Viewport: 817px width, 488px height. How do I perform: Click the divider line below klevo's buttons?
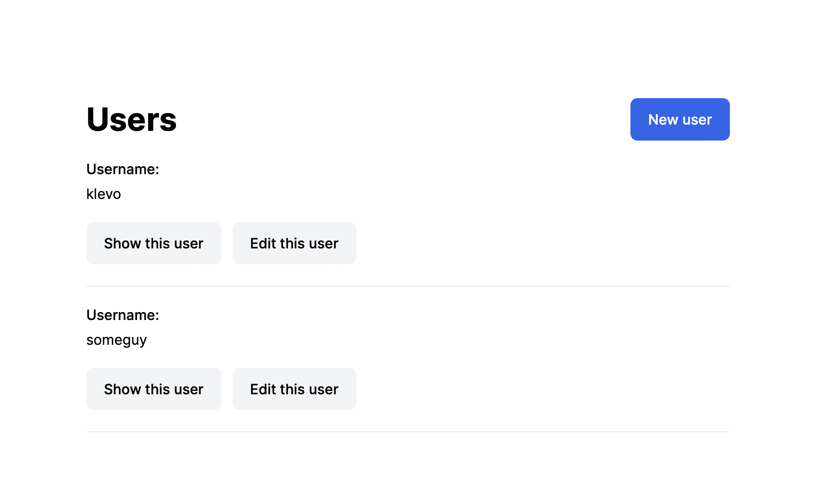point(408,286)
